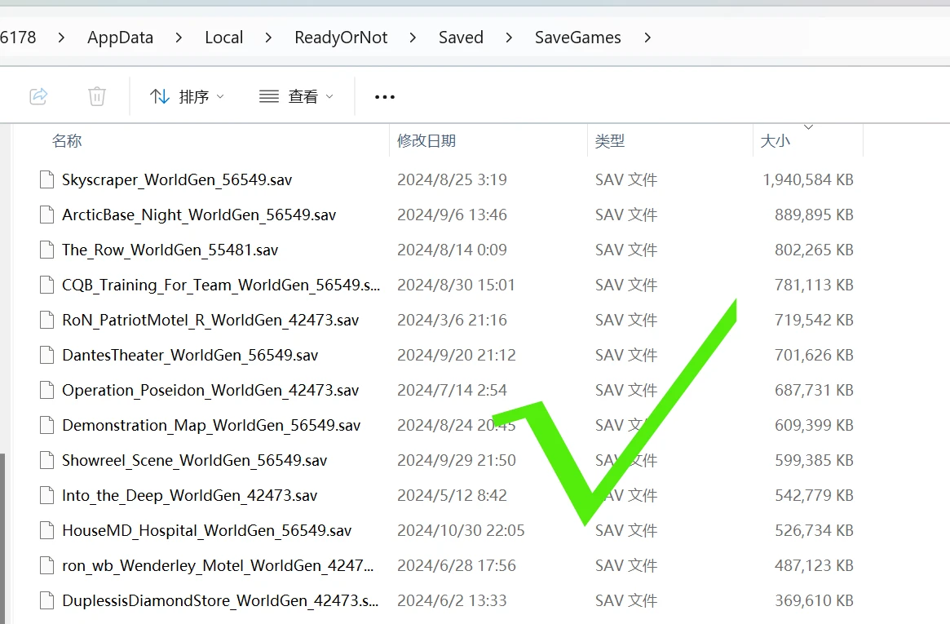Click the 369,610 KB size cell
The width and height of the screenshot is (950, 624).
click(x=814, y=601)
